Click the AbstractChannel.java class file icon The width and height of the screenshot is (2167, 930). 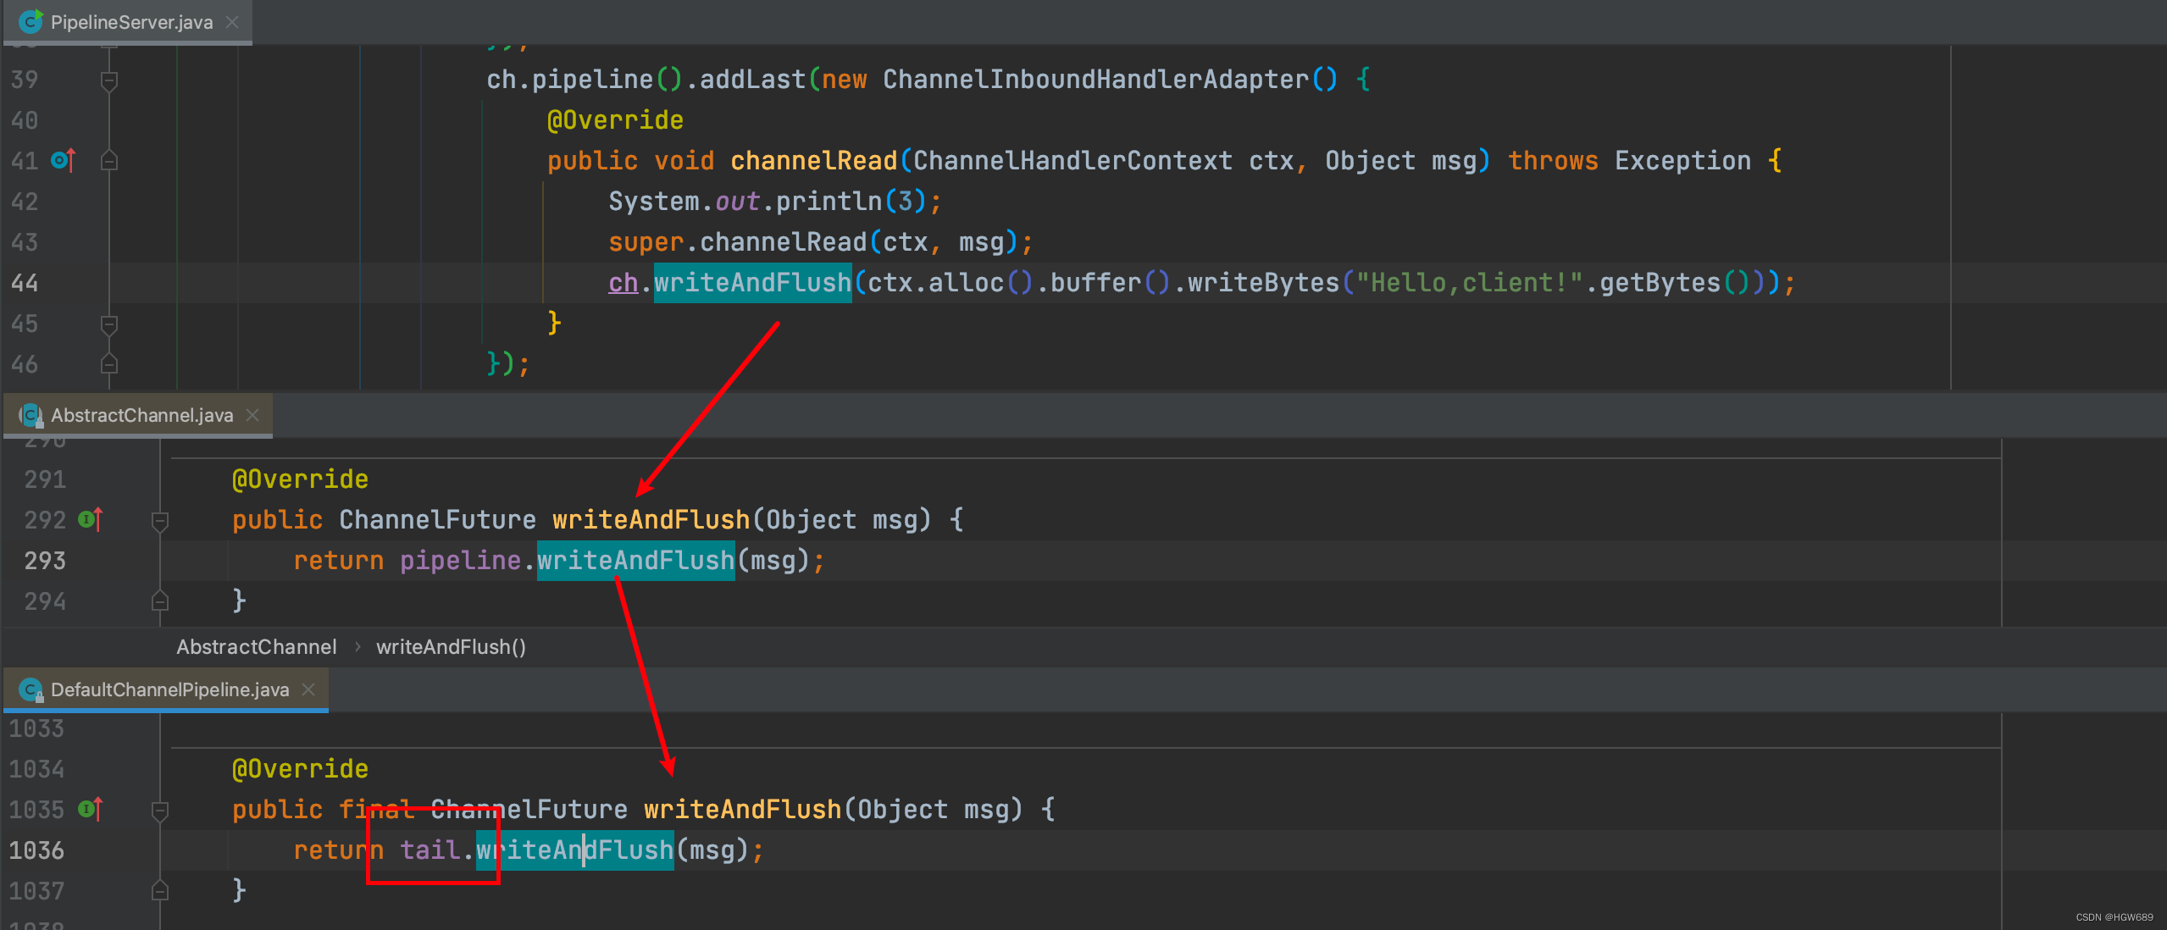(x=30, y=415)
